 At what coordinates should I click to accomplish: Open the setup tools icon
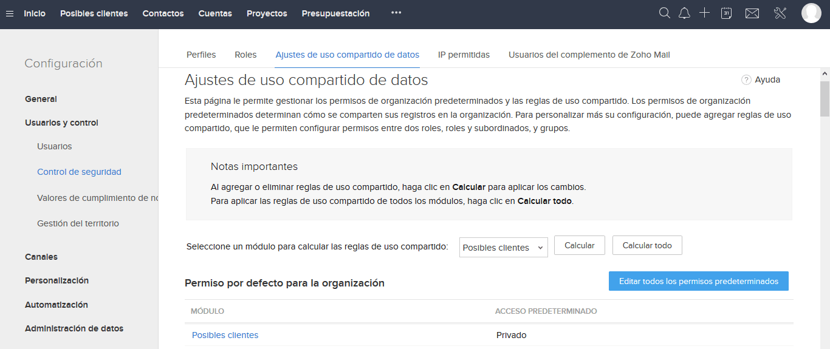click(x=781, y=13)
